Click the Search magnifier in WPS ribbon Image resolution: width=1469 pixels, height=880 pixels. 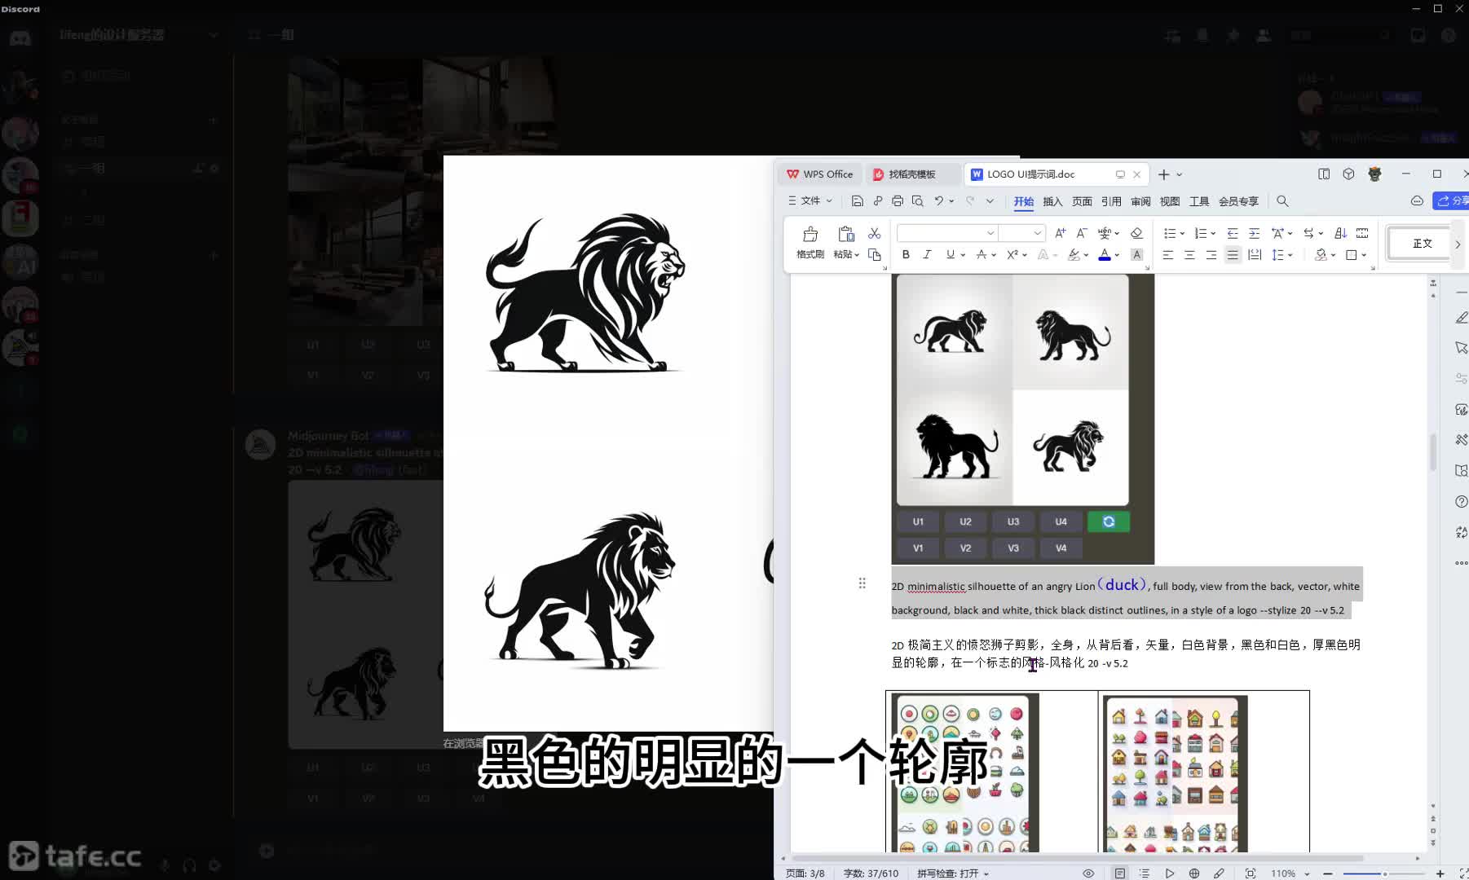pyautogui.click(x=1282, y=201)
